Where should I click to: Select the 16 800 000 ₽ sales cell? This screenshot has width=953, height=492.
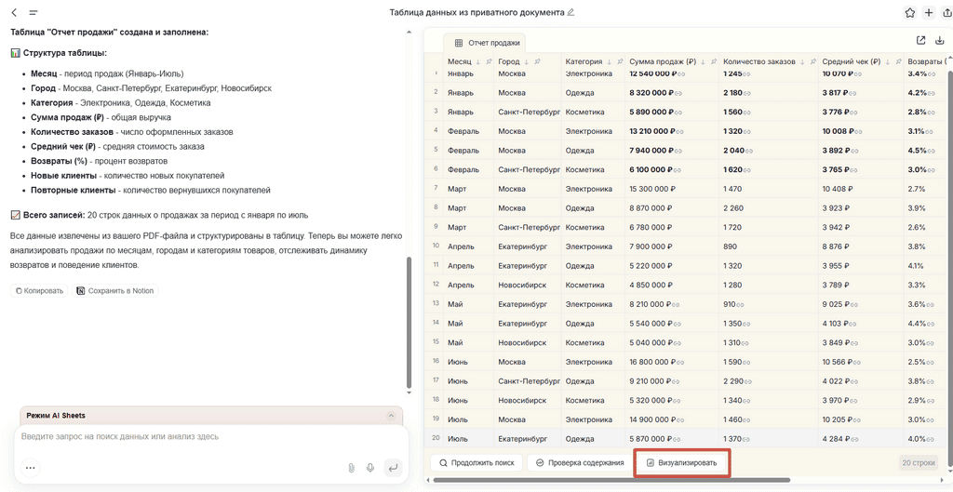[x=672, y=362]
